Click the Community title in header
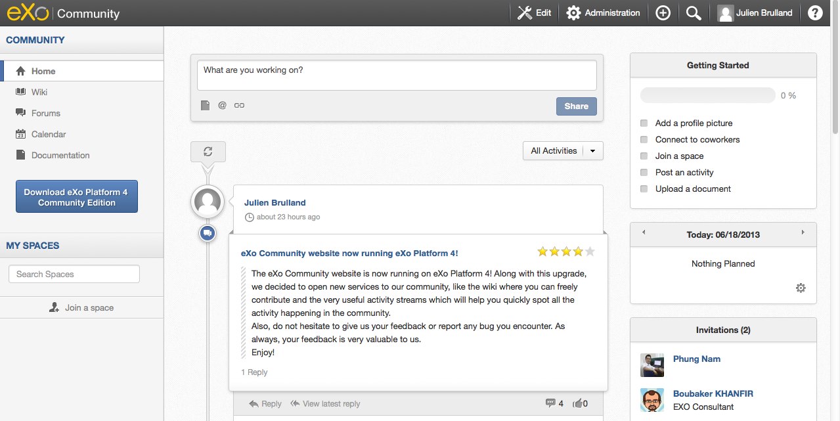The width and height of the screenshot is (840, 421). (x=88, y=13)
